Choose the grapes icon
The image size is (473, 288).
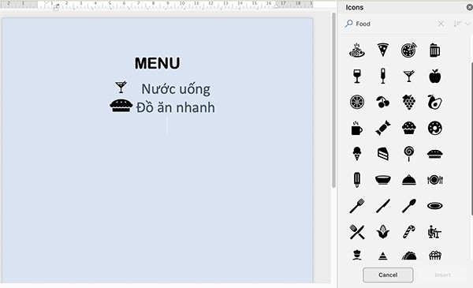408,102
